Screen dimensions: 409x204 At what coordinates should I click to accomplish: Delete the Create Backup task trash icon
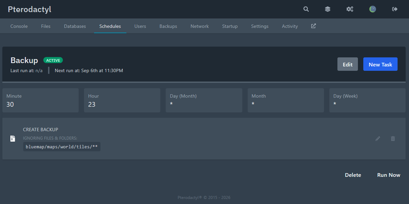tap(393, 139)
